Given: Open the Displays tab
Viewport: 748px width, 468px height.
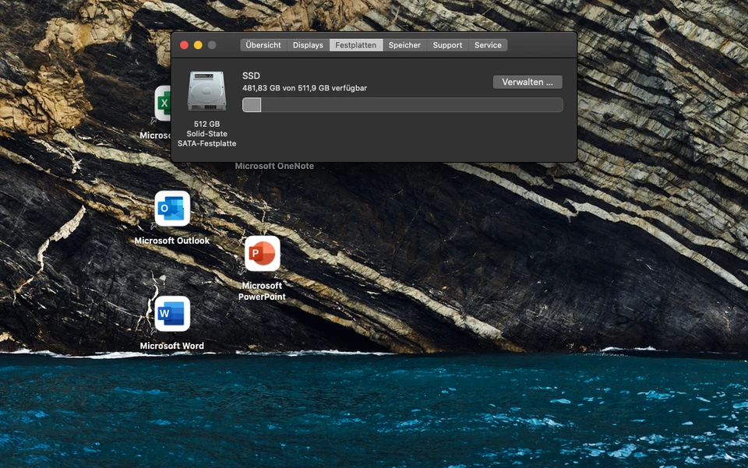Looking at the screenshot, I should [308, 45].
